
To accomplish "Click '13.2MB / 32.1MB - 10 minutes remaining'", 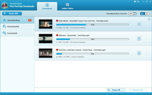I will tap(71, 28).
